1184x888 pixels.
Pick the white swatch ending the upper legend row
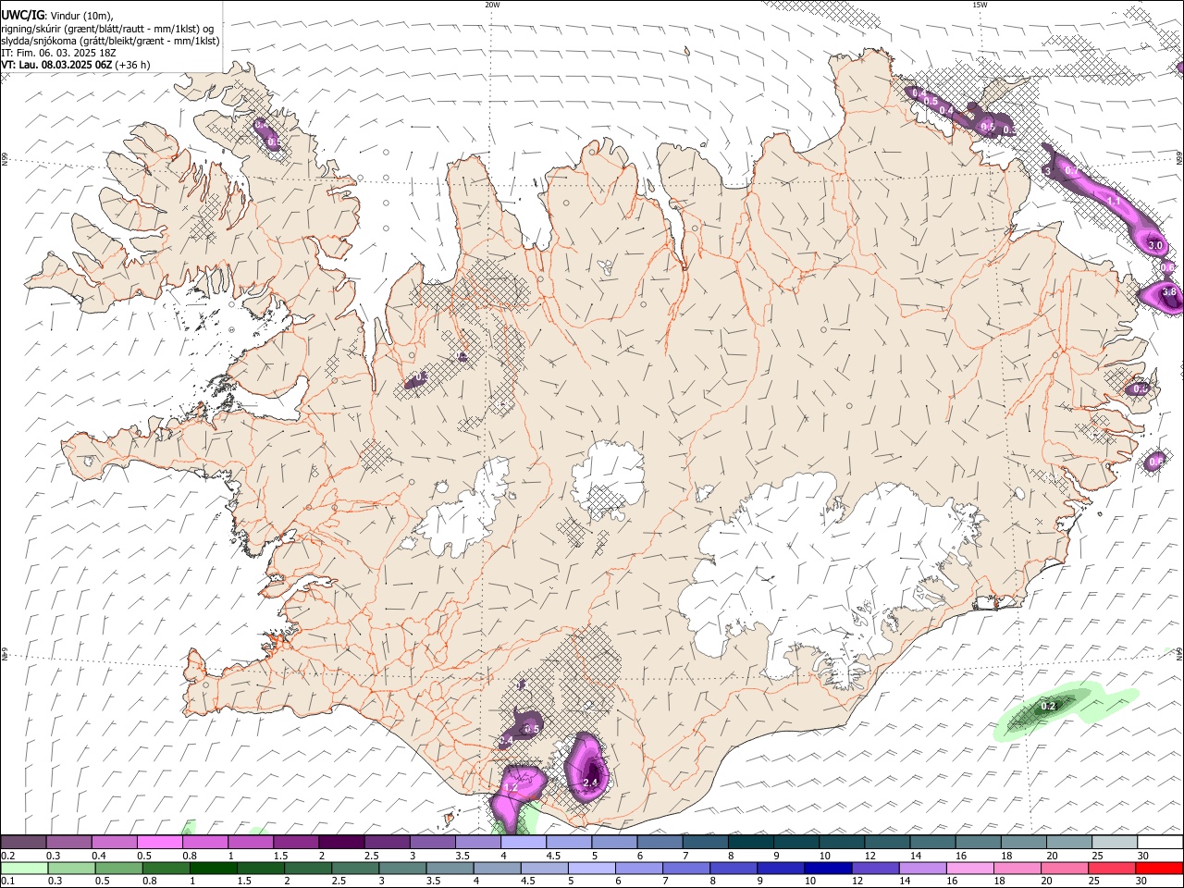[x=1160, y=843]
